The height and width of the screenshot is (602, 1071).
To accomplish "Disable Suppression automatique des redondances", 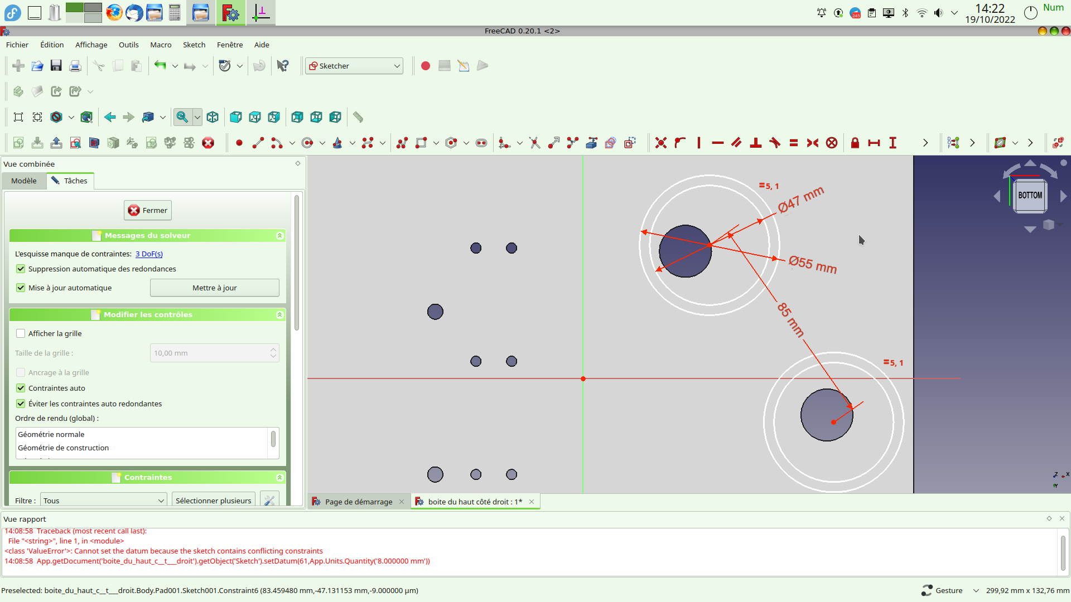I will point(21,269).
